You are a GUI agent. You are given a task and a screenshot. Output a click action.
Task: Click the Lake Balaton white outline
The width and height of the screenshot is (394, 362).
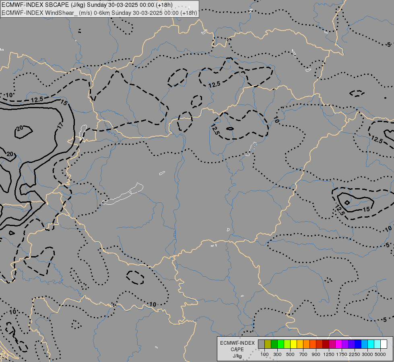123,194
